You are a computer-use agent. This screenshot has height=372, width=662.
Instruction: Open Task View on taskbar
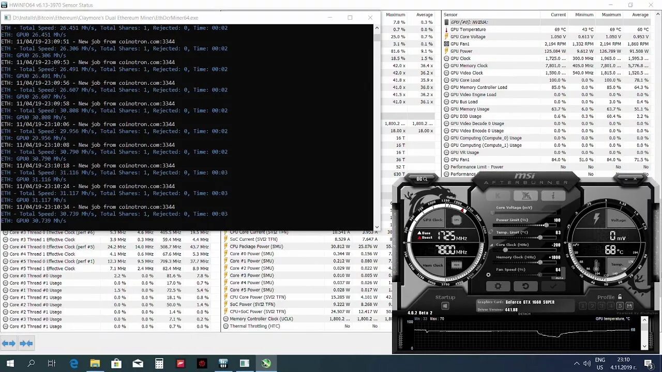point(52,363)
